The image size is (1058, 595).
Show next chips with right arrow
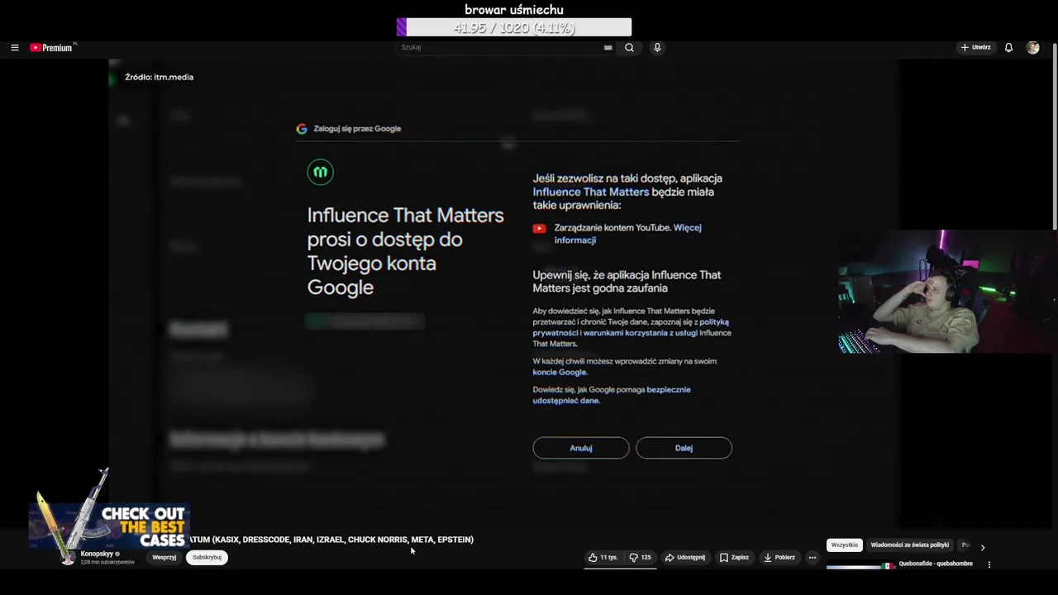click(x=982, y=547)
